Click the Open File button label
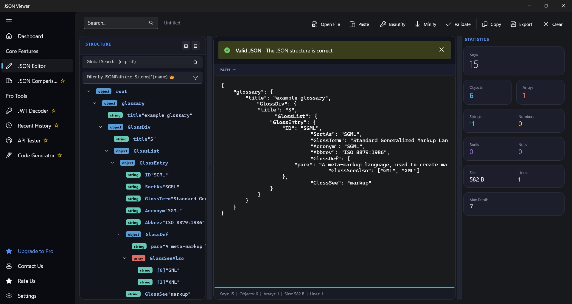 (x=330, y=24)
